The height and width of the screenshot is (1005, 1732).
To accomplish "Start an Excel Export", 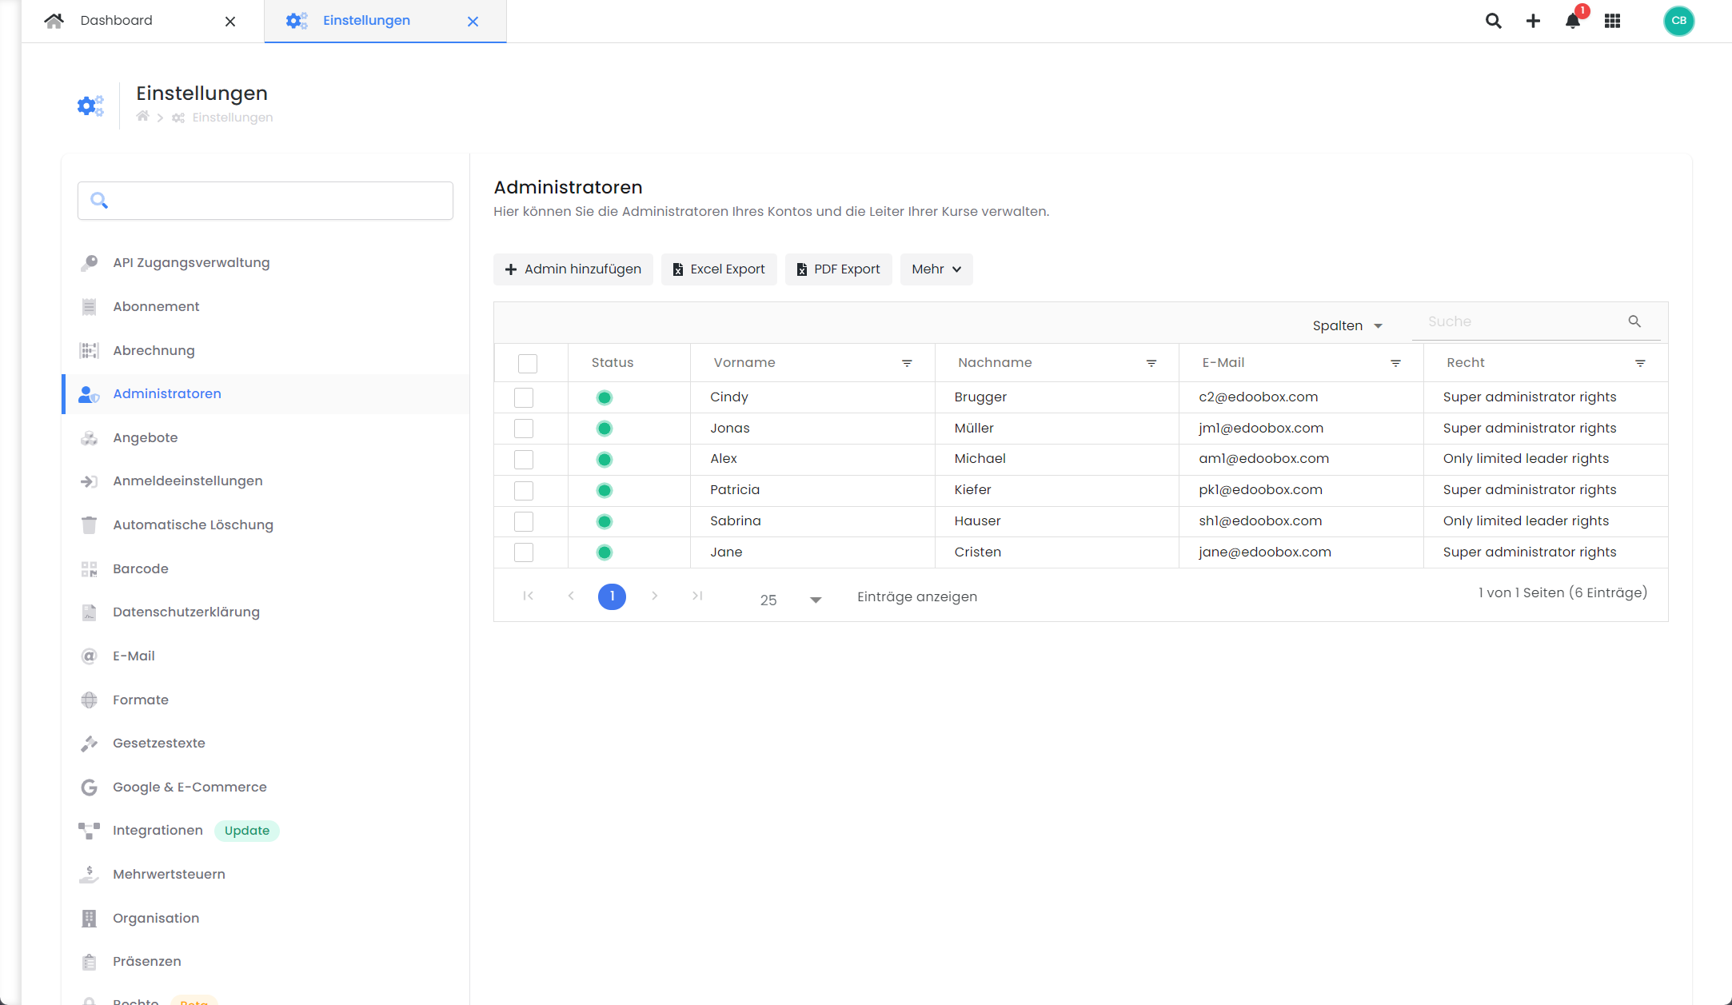I will pyautogui.click(x=718, y=269).
